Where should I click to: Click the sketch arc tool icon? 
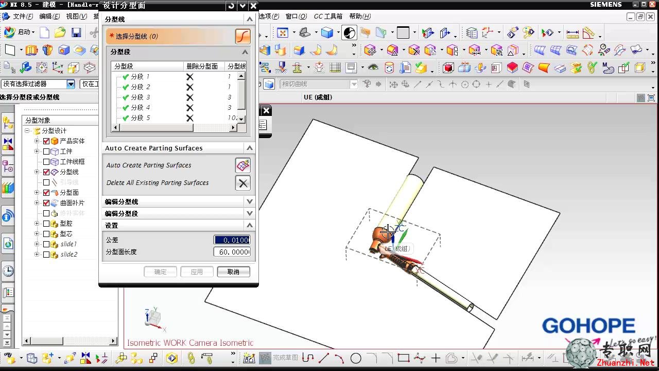pos(340,358)
